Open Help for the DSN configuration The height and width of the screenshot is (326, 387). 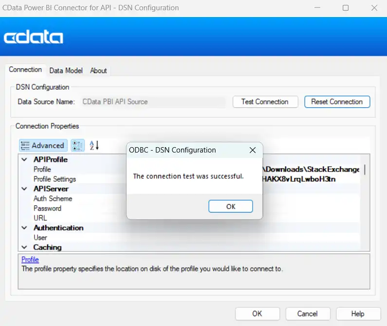tap(358, 314)
